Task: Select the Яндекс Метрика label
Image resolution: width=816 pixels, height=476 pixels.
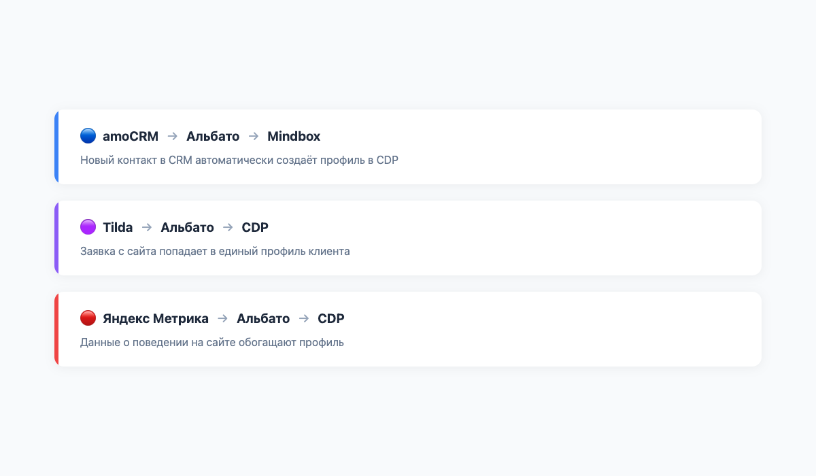Action: pyautogui.click(x=156, y=318)
